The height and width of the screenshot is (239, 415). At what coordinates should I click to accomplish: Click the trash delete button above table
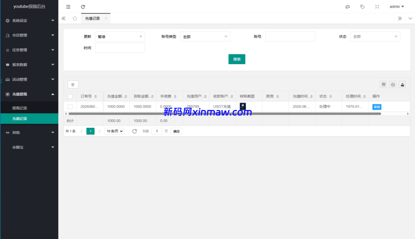point(73,84)
